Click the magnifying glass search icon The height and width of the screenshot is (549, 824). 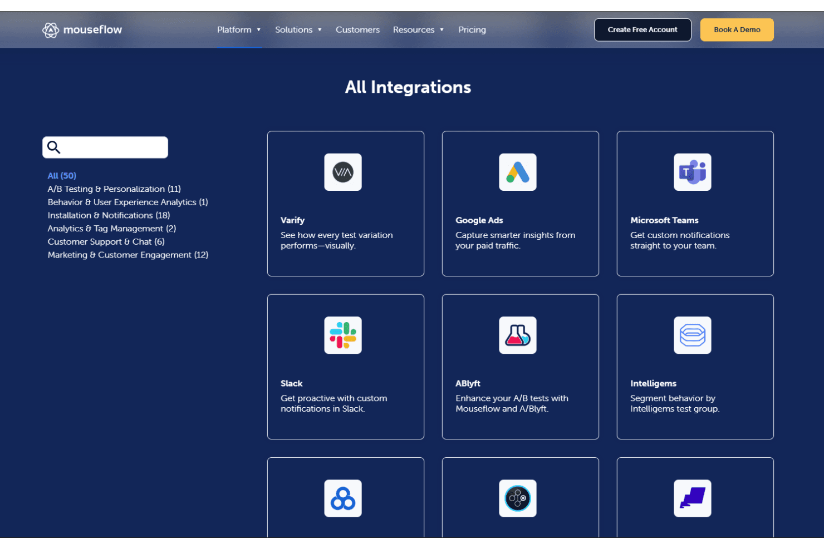(53, 147)
